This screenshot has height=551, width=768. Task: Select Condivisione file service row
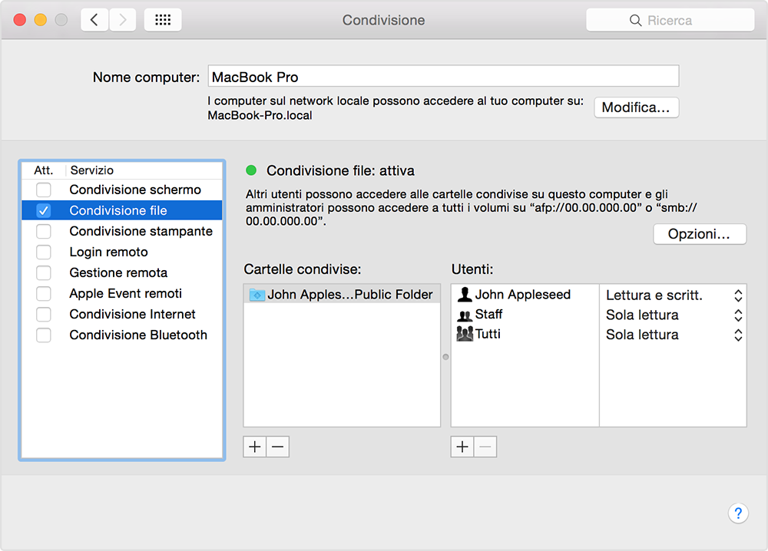122,210
